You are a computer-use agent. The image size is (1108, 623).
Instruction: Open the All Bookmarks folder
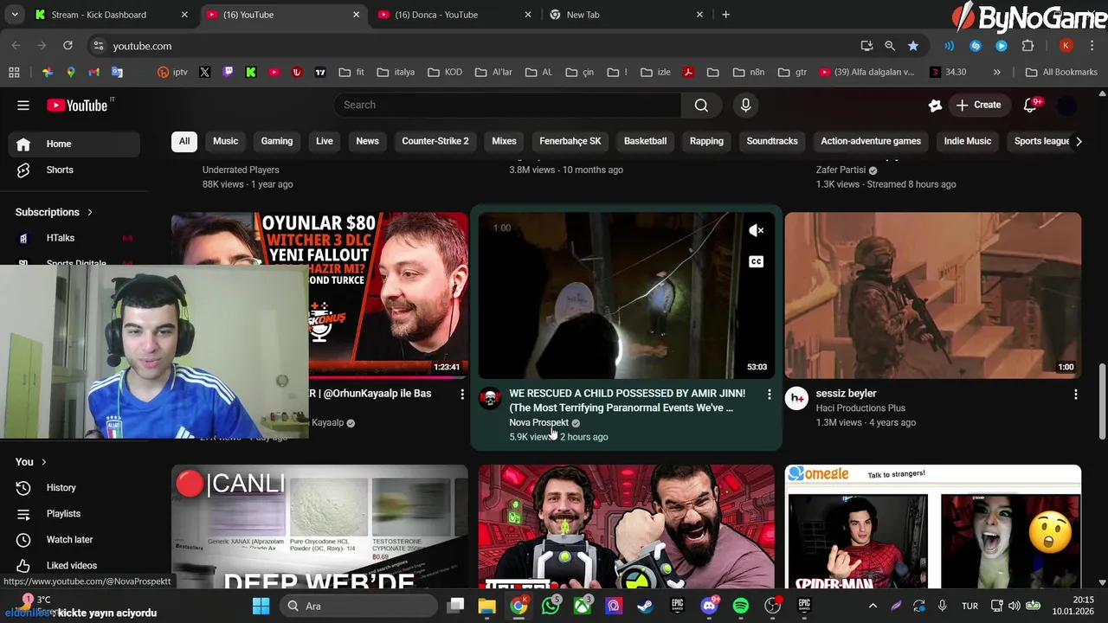[x=1061, y=72]
